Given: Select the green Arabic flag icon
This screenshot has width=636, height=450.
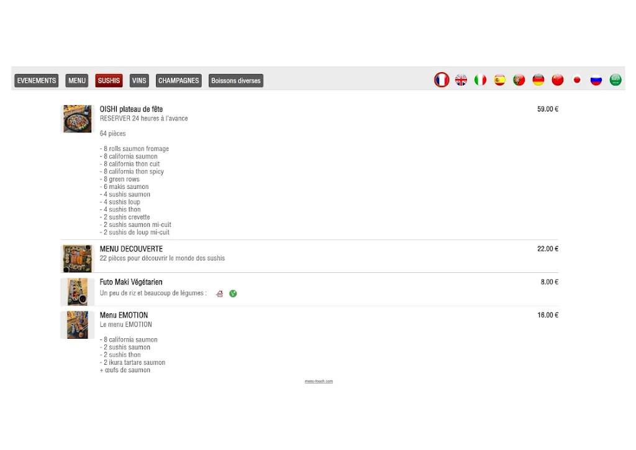Looking at the screenshot, I should click(616, 80).
